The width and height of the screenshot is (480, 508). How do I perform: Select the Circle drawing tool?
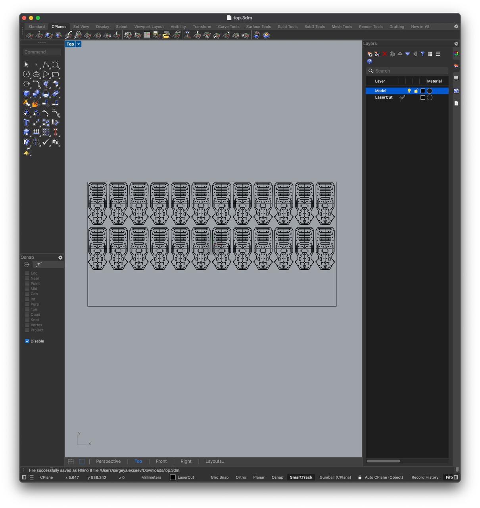coord(27,74)
